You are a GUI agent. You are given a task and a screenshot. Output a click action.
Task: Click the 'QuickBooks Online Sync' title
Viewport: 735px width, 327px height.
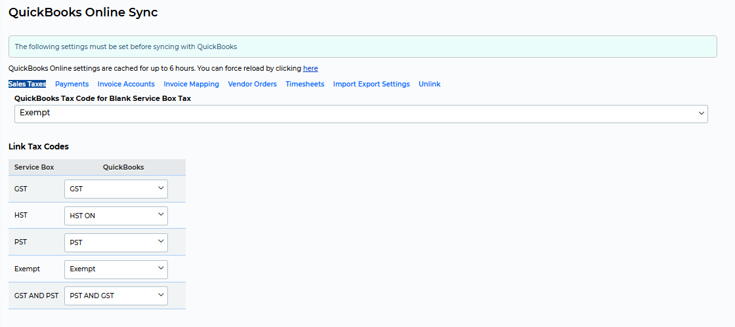(83, 12)
